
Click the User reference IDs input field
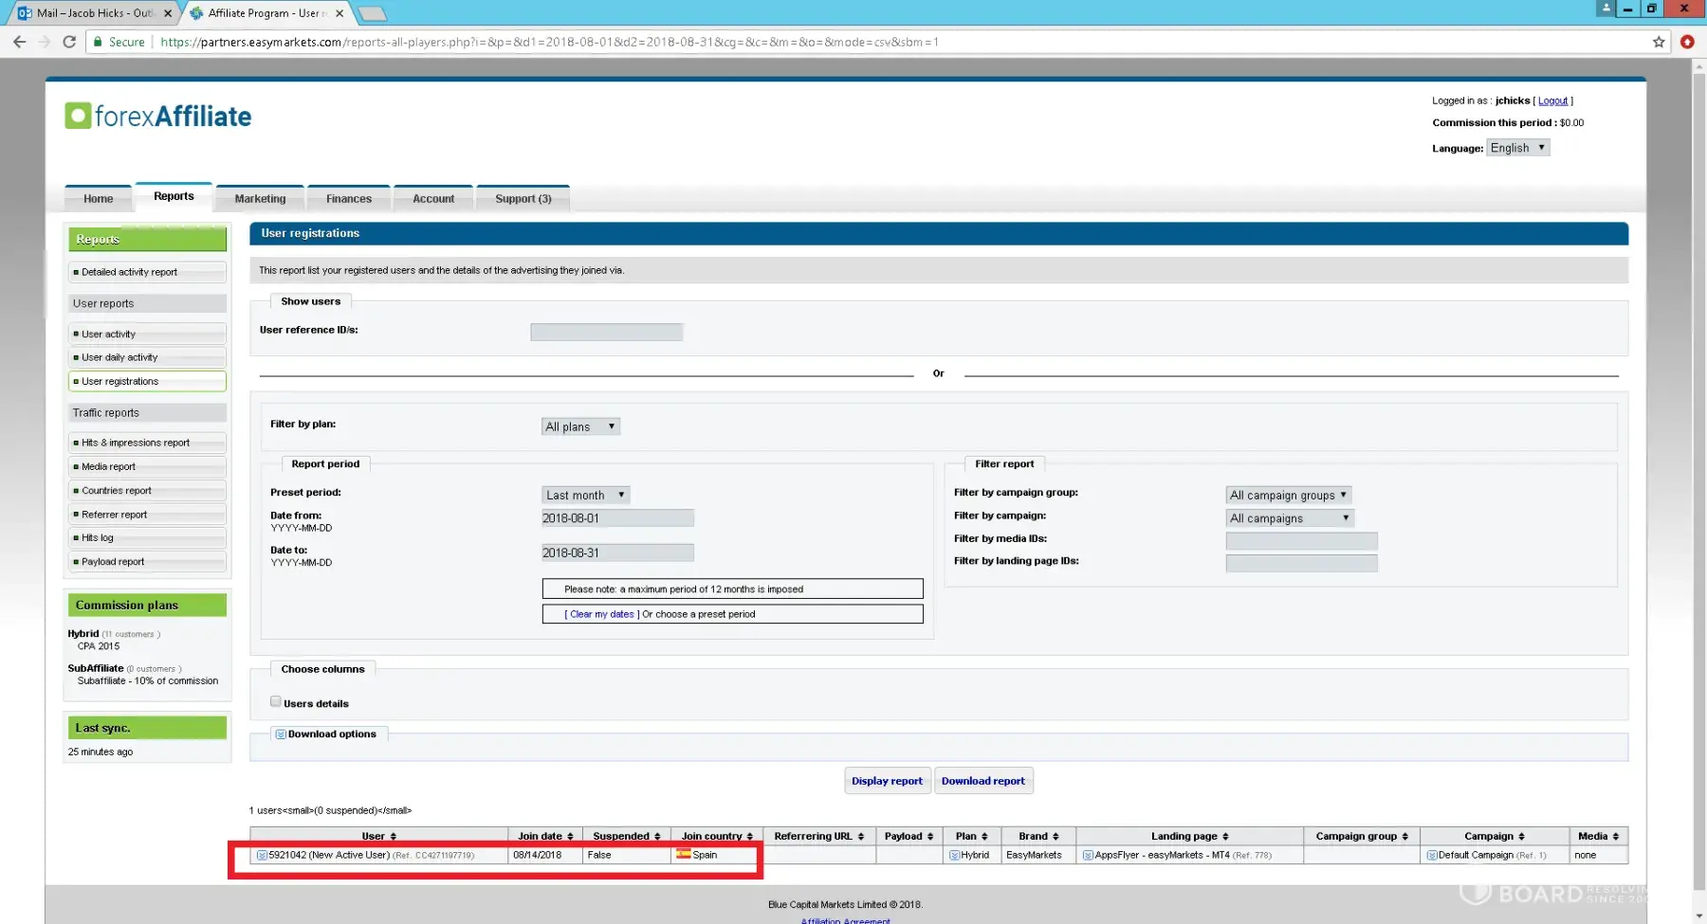click(606, 332)
